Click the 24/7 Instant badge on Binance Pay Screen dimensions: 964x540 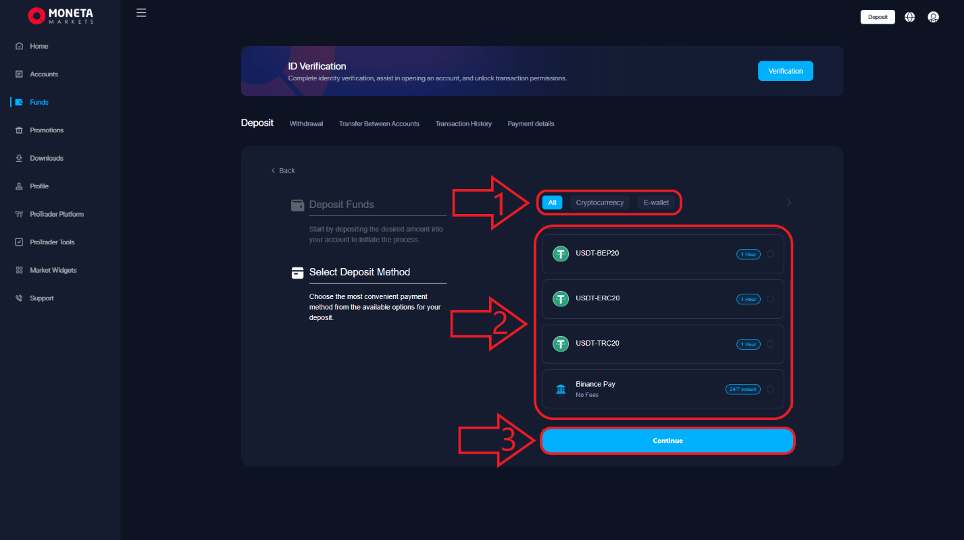point(742,389)
